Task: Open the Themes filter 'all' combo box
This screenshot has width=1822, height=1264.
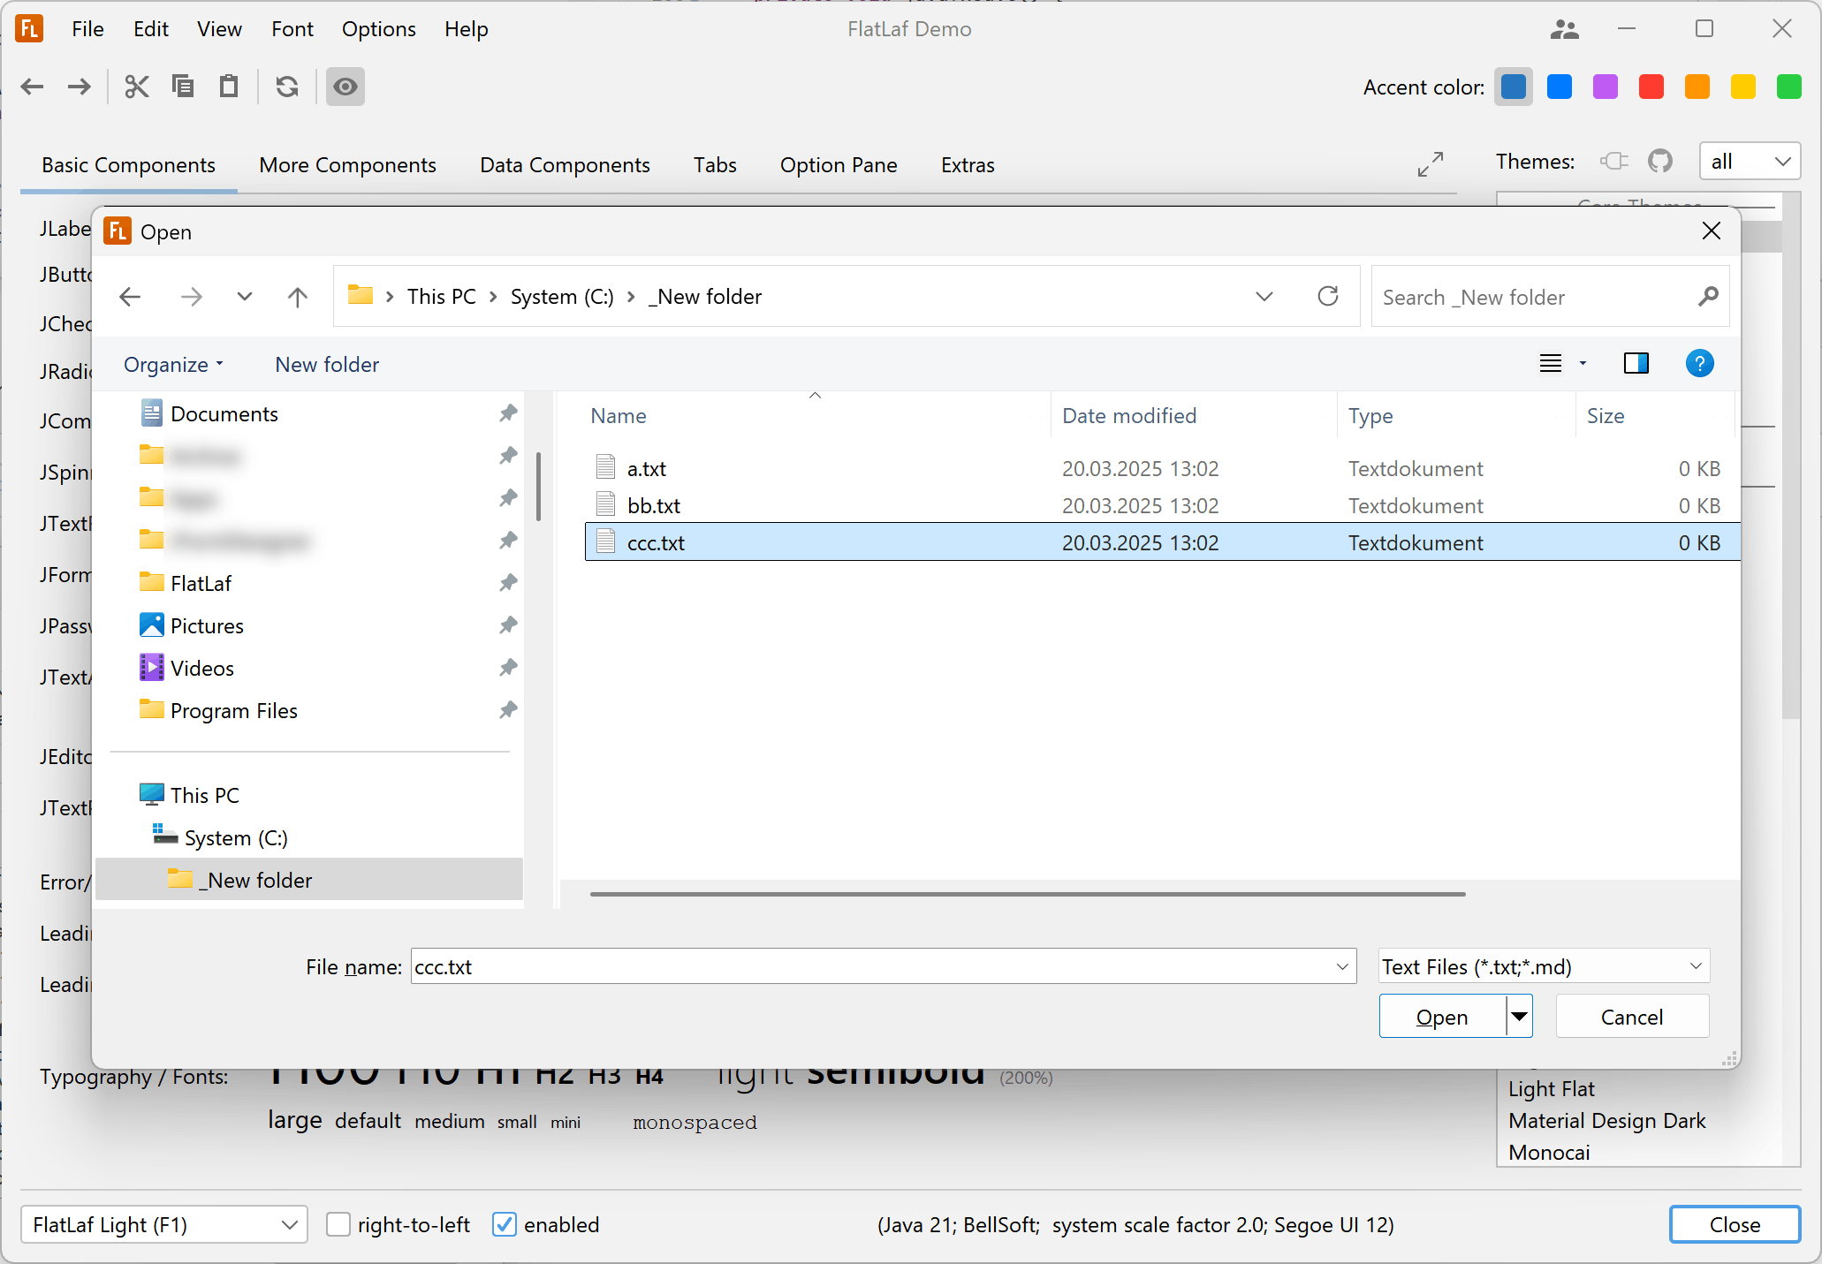Action: tap(1750, 162)
